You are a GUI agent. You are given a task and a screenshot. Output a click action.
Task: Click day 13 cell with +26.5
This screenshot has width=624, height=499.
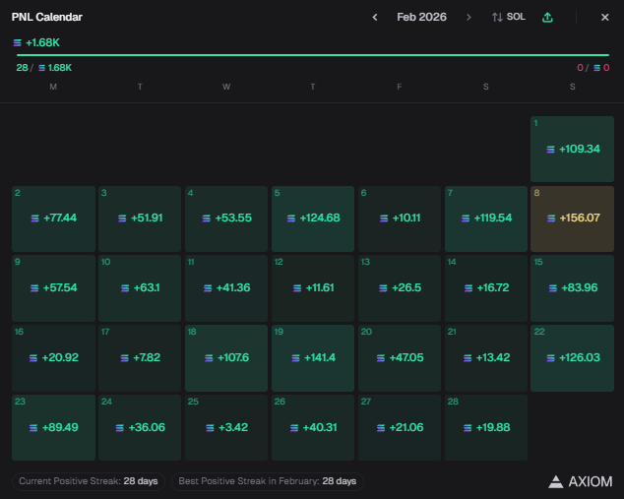coord(400,288)
